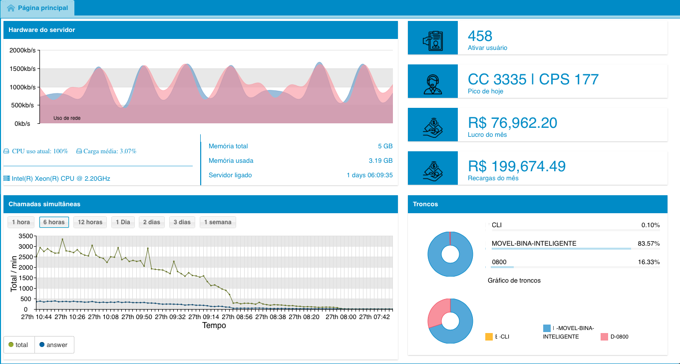
Task: Select the 12 horas range button
Action: (x=90, y=222)
